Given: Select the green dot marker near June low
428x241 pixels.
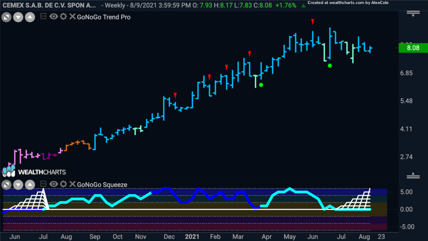Looking at the screenshot, I should coord(330,66).
